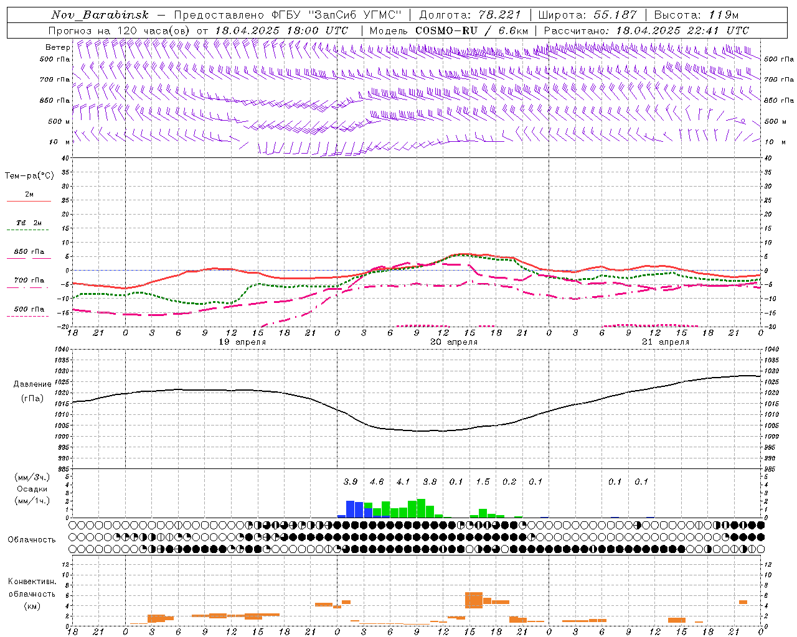
Task: Click the 4.1 precipitation total value
Action: pos(403,481)
